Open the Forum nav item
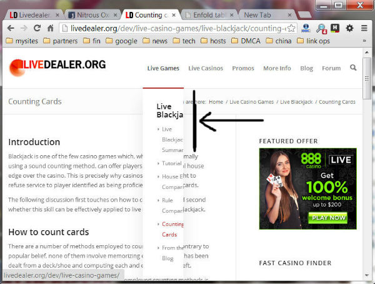The width and height of the screenshot is (375, 284). 331,68
